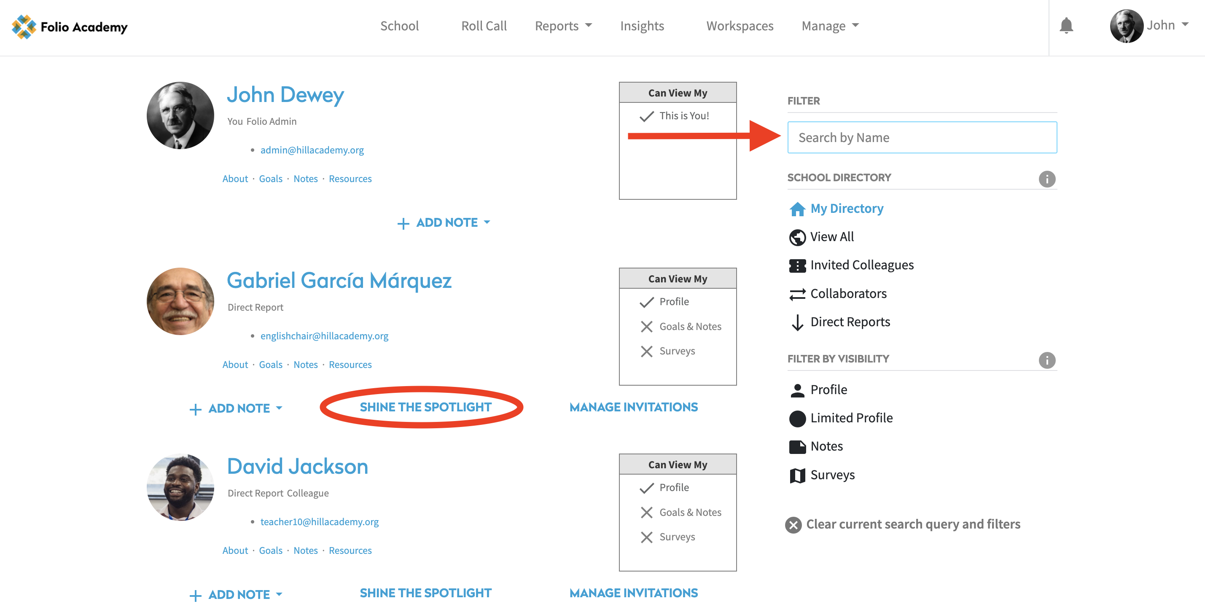Open Manage Invitations for David Jackson
Image resolution: width=1205 pixels, height=612 pixels.
[633, 593]
